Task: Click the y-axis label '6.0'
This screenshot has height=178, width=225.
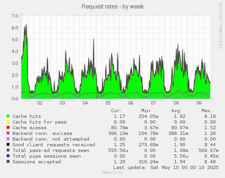Action: (x=15, y=27)
